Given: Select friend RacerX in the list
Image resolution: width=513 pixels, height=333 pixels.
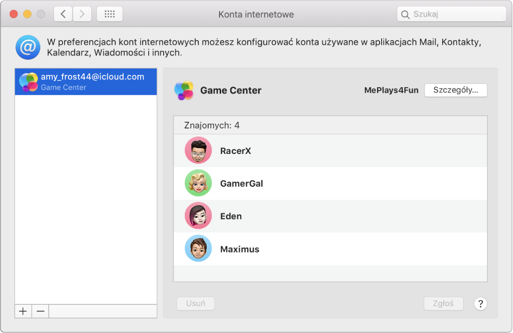Looking at the screenshot, I should pos(330,151).
